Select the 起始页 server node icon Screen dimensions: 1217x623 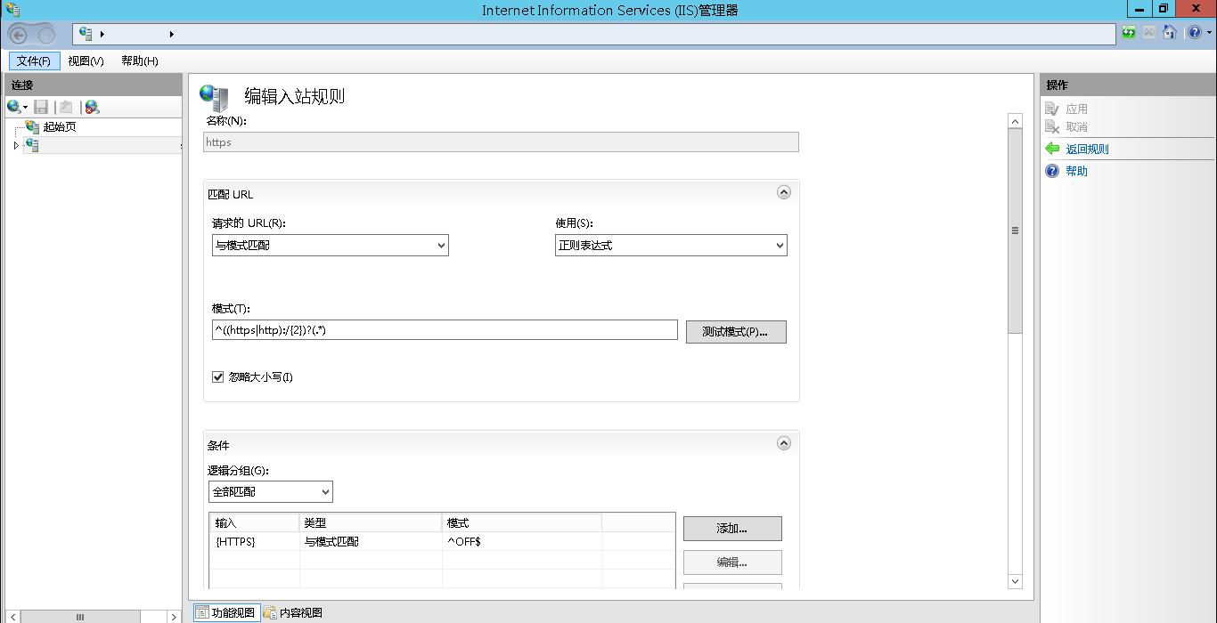[x=32, y=126]
